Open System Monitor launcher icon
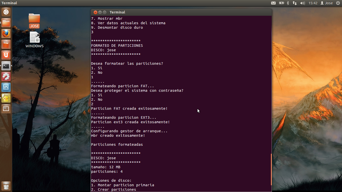The height and width of the screenshot is (192, 342). pos(6,87)
